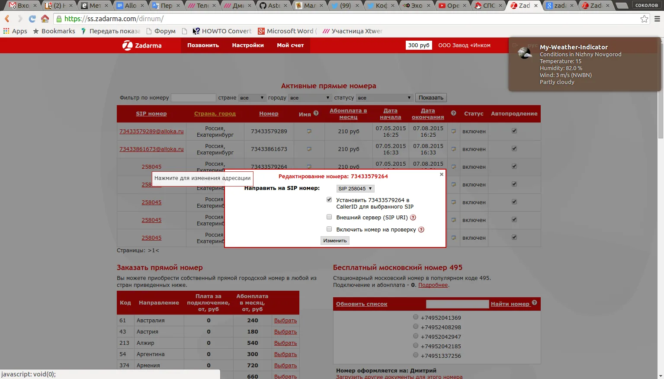
Task: Reload the page with browser refresh icon
Action: [32, 19]
